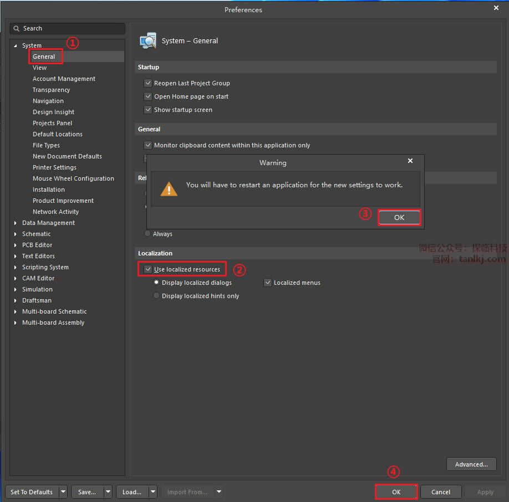The width and height of the screenshot is (509, 502).
Task: Select Display localized hints only radio
Action: [156, 296]
